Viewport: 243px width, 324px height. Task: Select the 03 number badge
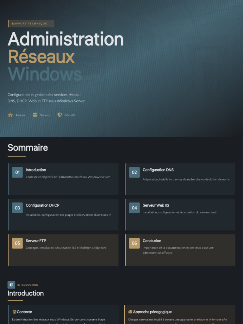[x=17, y=208]
